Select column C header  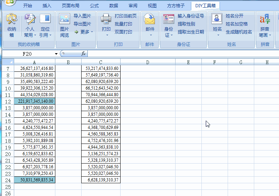click(x=101, y=62)
